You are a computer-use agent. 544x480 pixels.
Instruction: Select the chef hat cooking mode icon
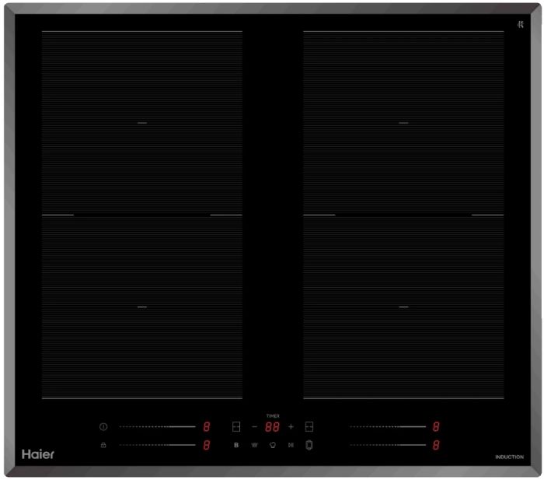pos(273,446)
